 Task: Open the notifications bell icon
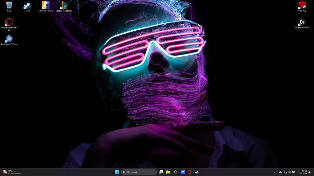(x=310, y=172)
